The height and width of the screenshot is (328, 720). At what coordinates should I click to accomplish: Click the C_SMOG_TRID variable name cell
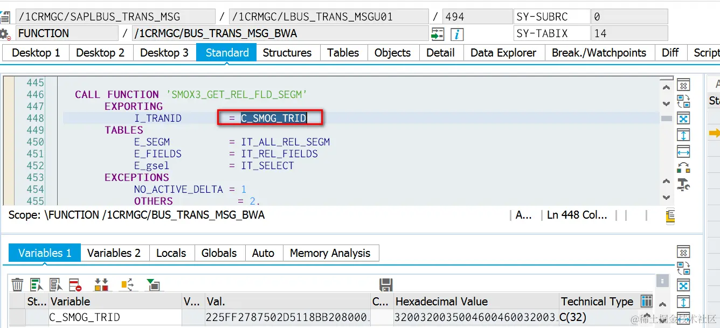[x=115, y=317]
